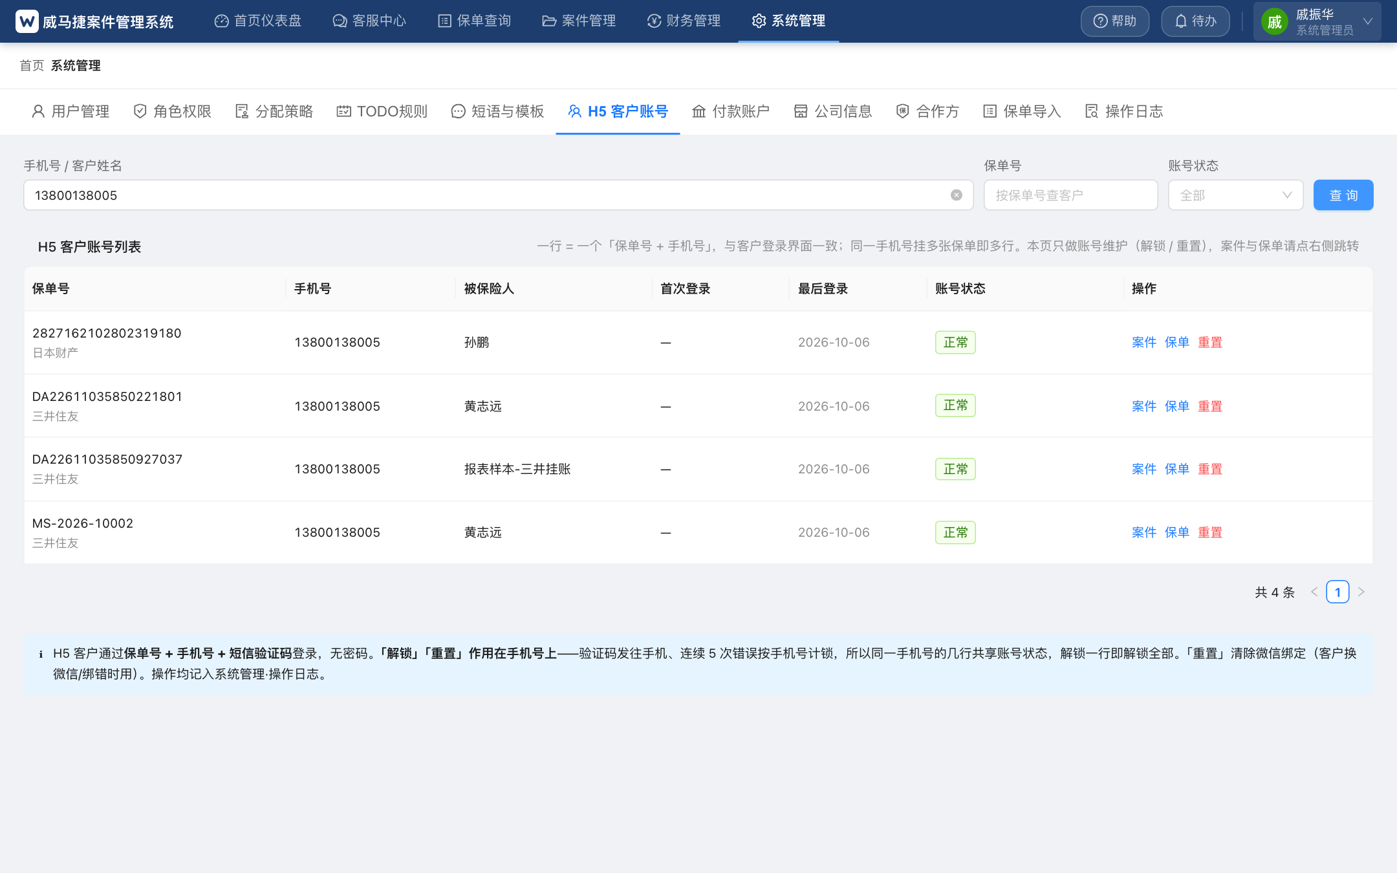Switch to 分配策略 tab
The image size is (1397, 873).
click(x=274, y=111)
